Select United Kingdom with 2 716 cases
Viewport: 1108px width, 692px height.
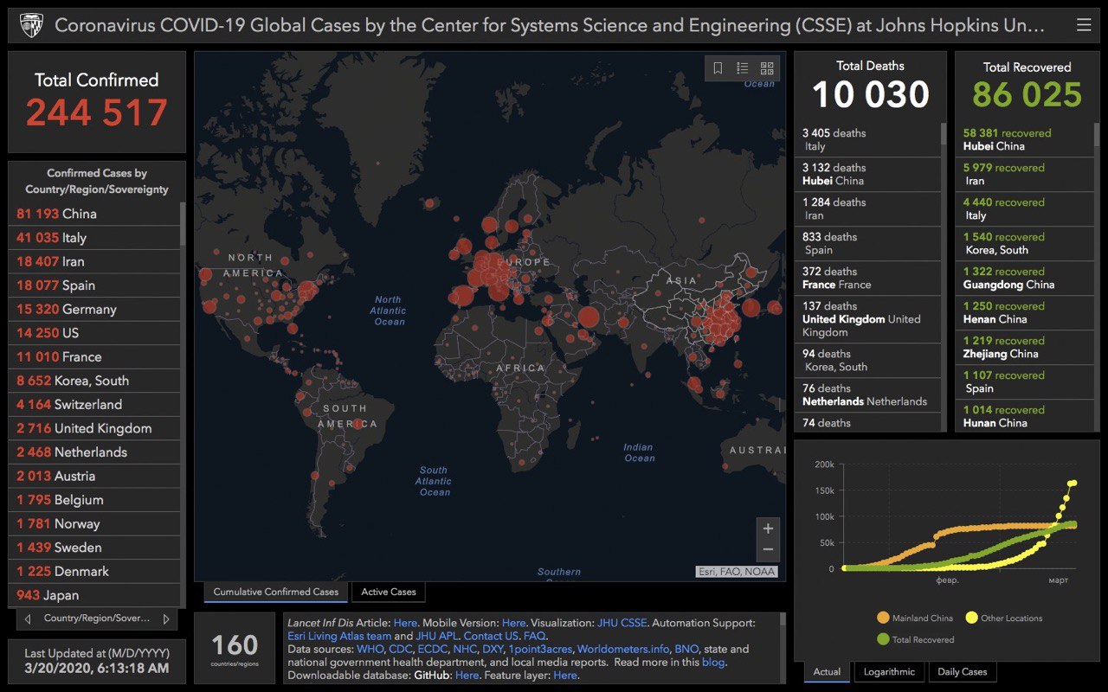[x=95, y=428]
